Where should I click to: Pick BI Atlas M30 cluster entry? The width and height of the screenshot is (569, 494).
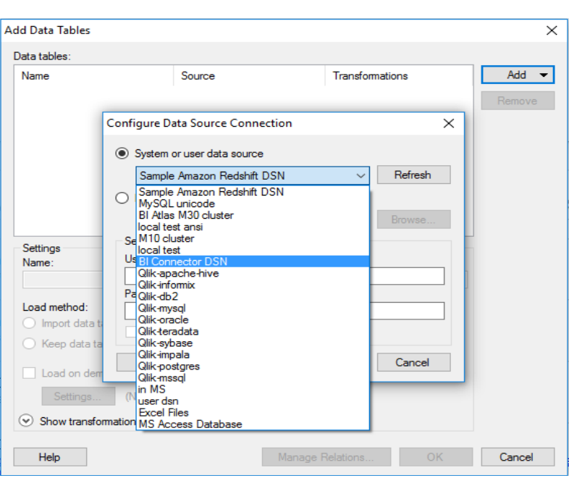click(253, 215)
